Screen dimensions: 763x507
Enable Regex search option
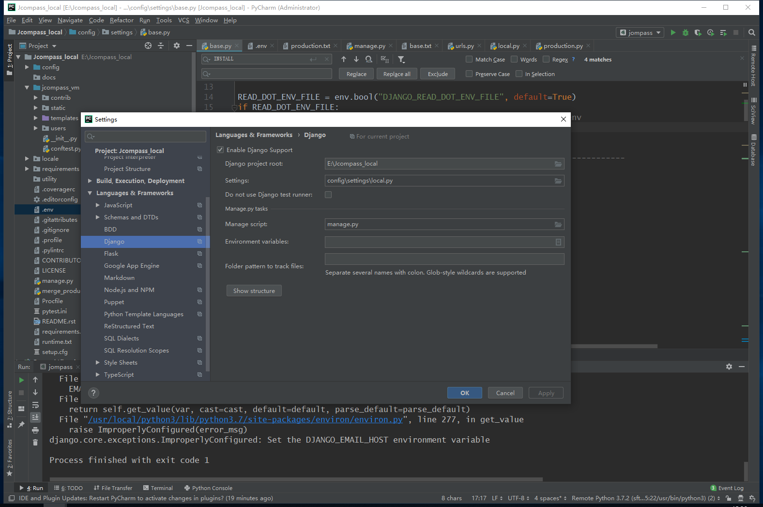pyautogui.click(x=546, y=59)
